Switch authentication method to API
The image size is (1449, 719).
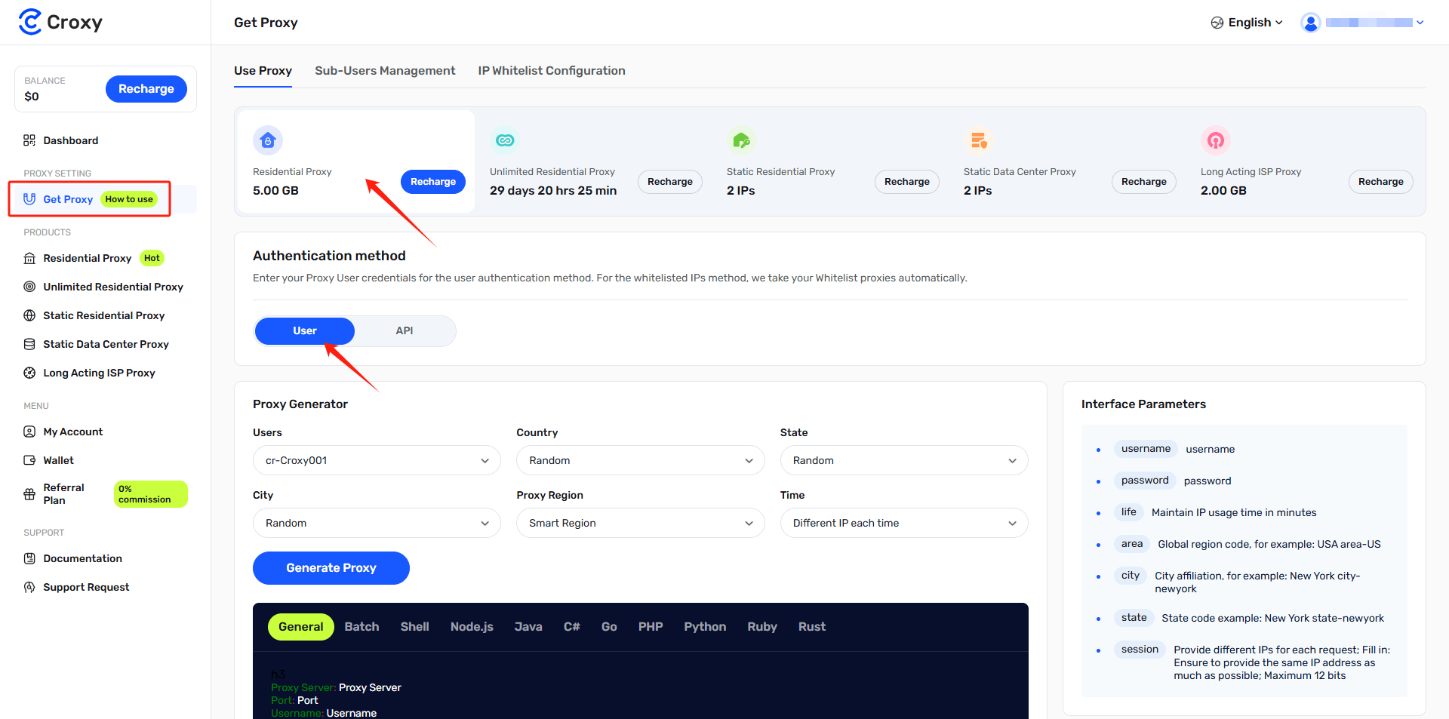point(405,330)
